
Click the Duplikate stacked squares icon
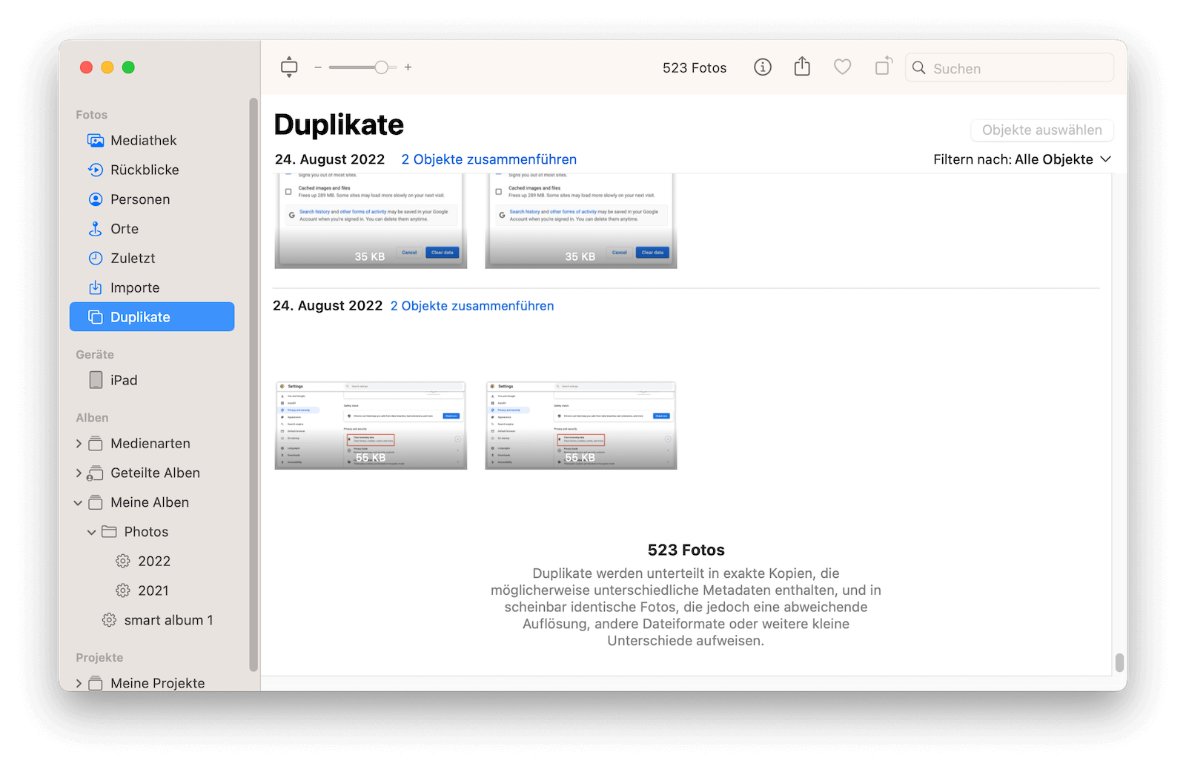pos(96,317)
